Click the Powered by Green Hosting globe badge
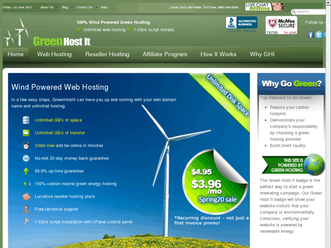The height and width of the screenshot is (248, 331). coord(293,165)
